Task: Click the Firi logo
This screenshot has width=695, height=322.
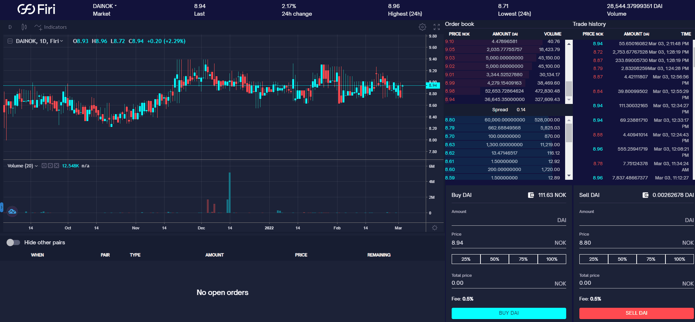Action: (x=36, y=9)
